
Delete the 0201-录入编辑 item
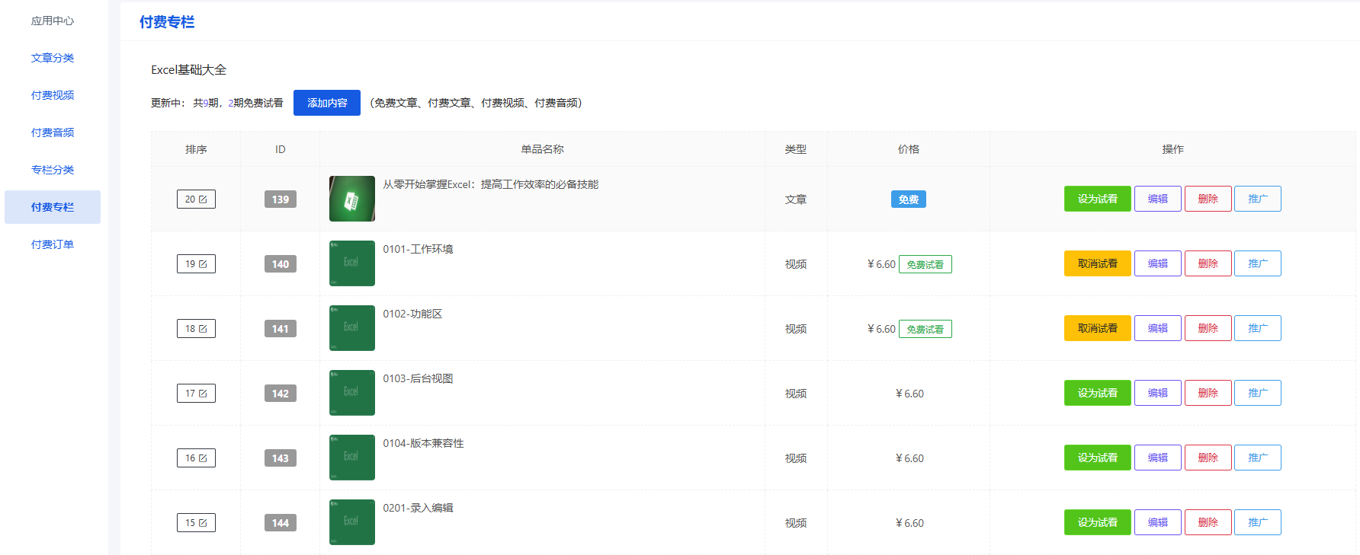[1208, 522]
